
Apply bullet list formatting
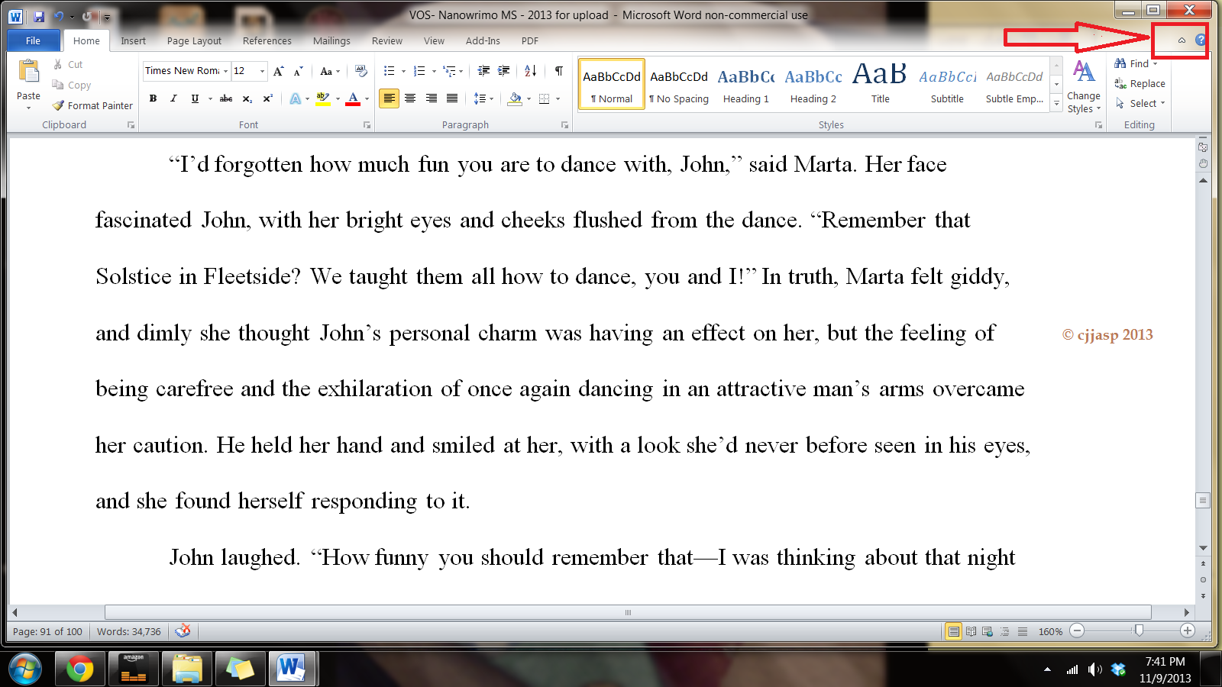tap(389, 71)
